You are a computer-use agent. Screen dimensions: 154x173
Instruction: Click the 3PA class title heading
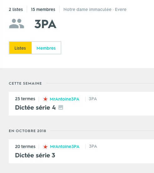(x=45, y=24)
